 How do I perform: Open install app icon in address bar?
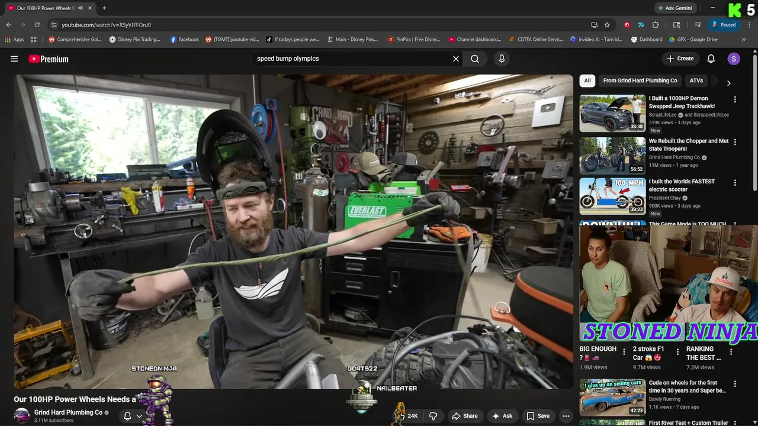(594, 25)
